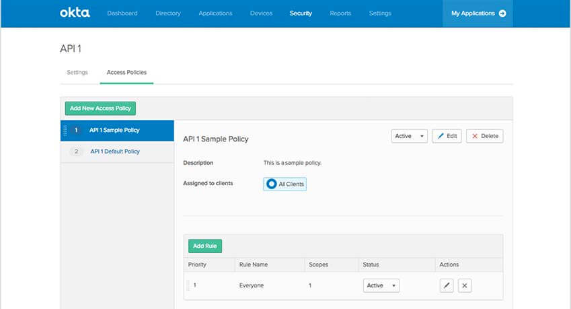This screenshot has height=309, width=571.
Task: Click the All Clients circle icon
Action: point(272,184)
